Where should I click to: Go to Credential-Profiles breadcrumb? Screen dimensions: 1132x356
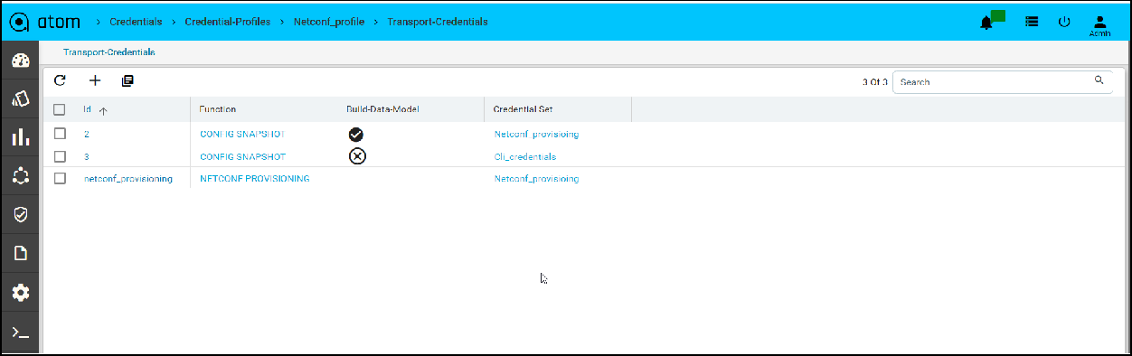(x=227, y=21)
